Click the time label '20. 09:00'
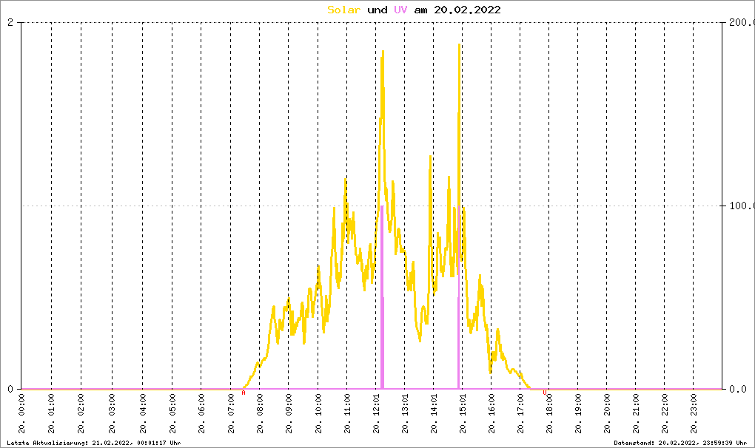755x448 pixels. [289, 414]
